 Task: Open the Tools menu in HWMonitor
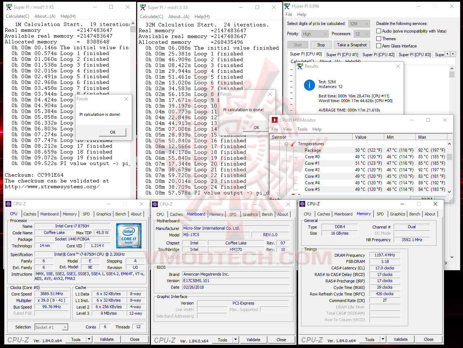tap(302, 129)
